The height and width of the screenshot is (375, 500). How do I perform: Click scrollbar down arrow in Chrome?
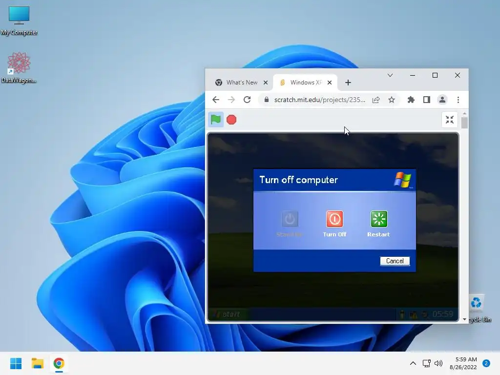tap(465, 319)
